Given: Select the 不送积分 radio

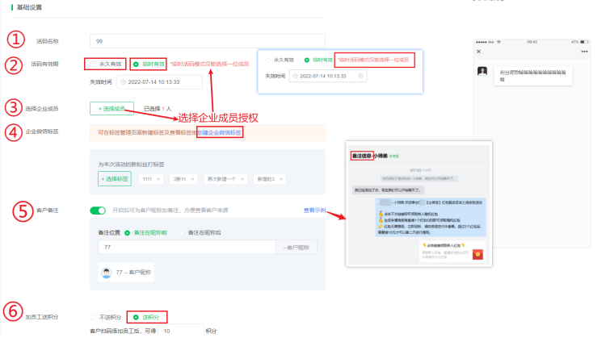Looking at the screenshot, I should click(93, 317).
